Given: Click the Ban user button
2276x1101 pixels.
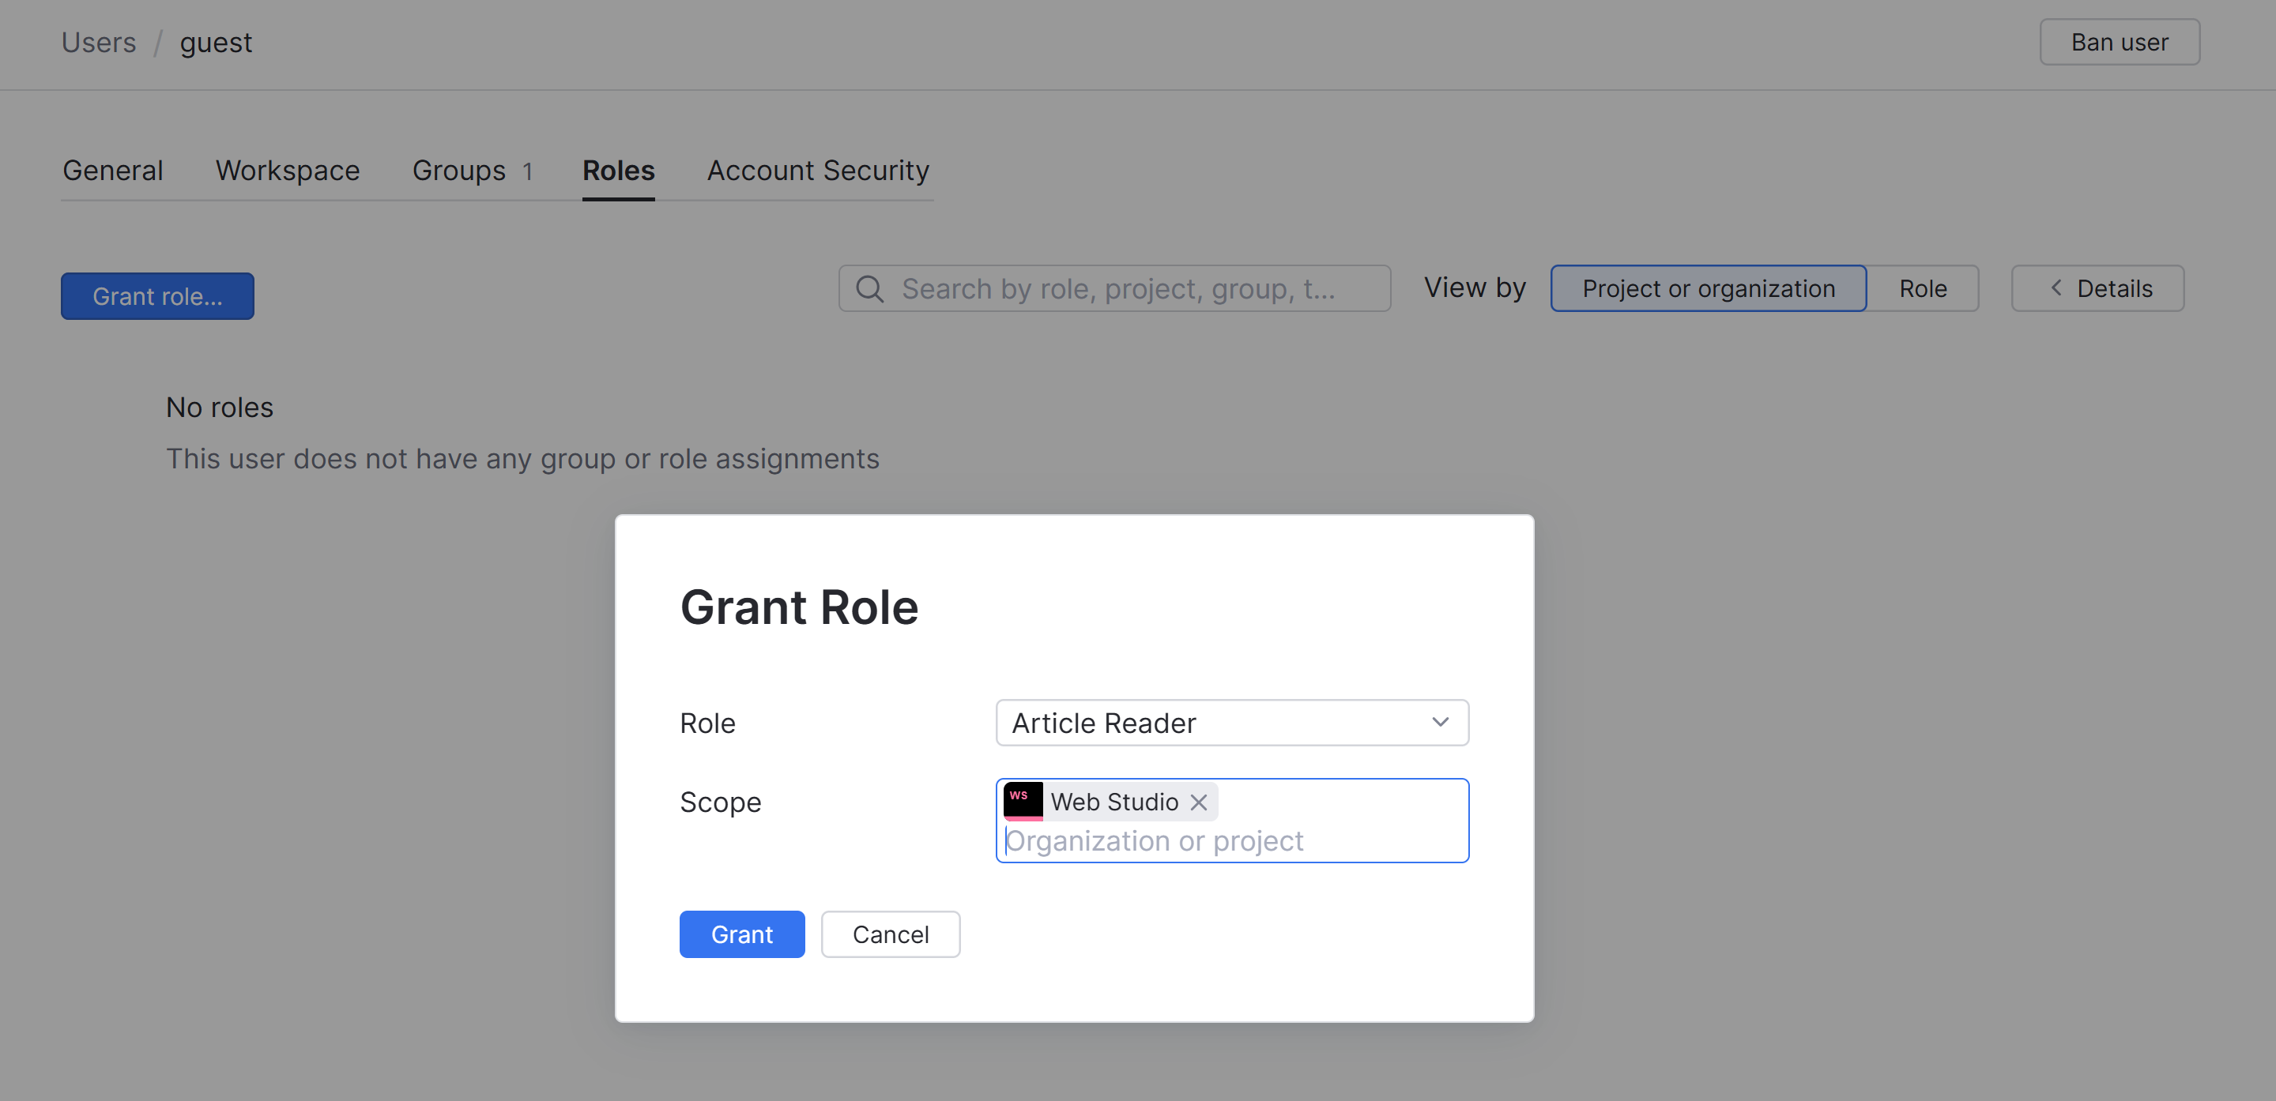Looking at the screenshot, I should click(2120, 40).
